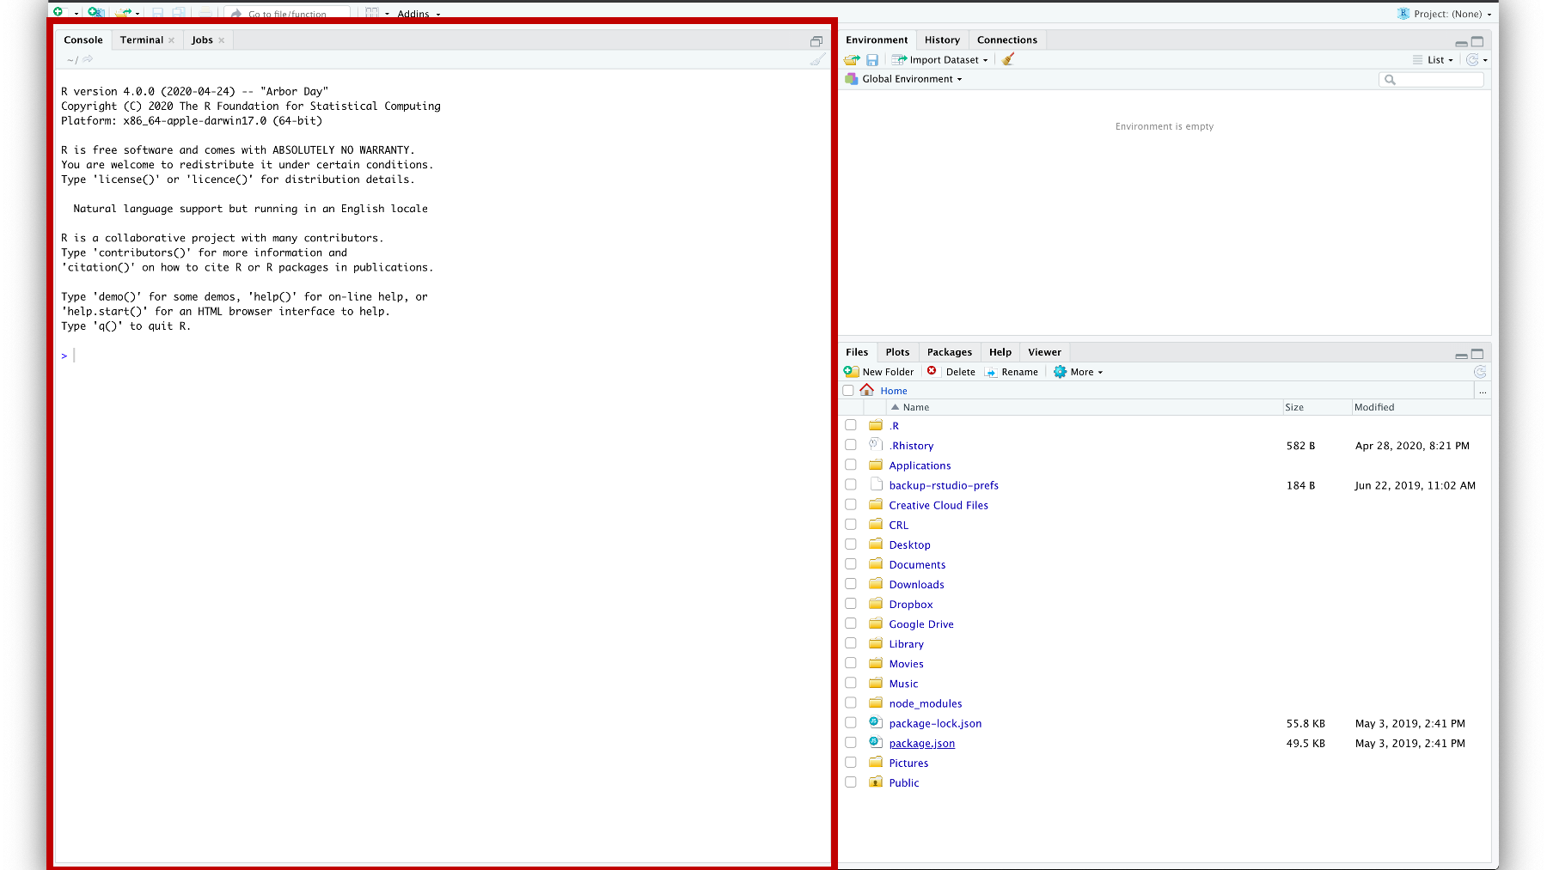Check the box for .Rhistory
Image resolution: width=1547 pixels, height=870 pixels.
pos(851,445)
